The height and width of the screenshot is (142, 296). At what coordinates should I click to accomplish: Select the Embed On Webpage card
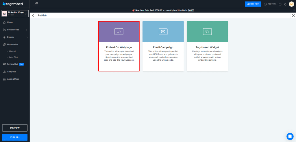tap(119, 46)
